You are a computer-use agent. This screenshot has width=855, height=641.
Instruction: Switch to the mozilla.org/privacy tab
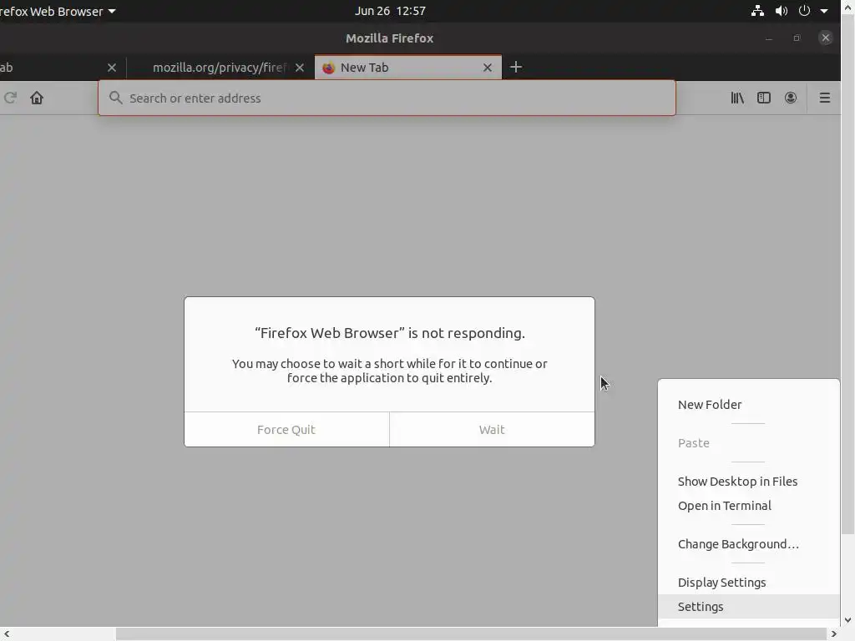220,68
